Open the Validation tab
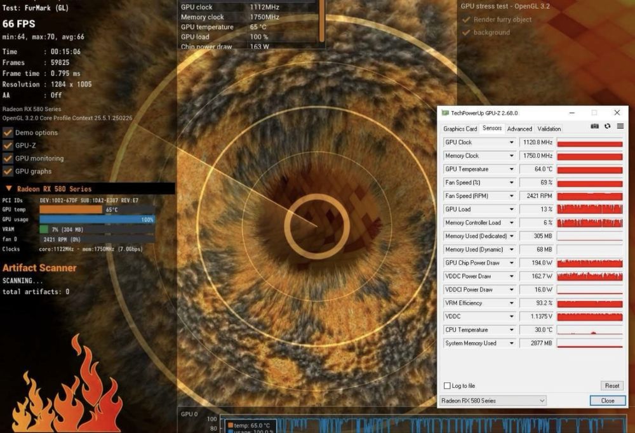 point(549,129)
